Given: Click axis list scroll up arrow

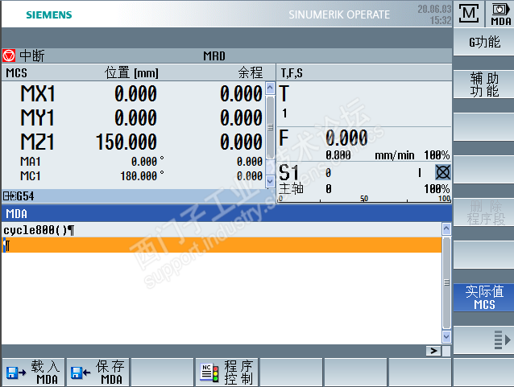Looking at the screenshot, I should pos(270,88).
